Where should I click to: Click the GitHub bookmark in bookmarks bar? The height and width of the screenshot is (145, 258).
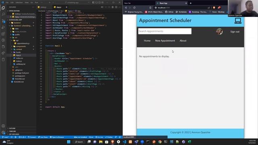[169, 12]
